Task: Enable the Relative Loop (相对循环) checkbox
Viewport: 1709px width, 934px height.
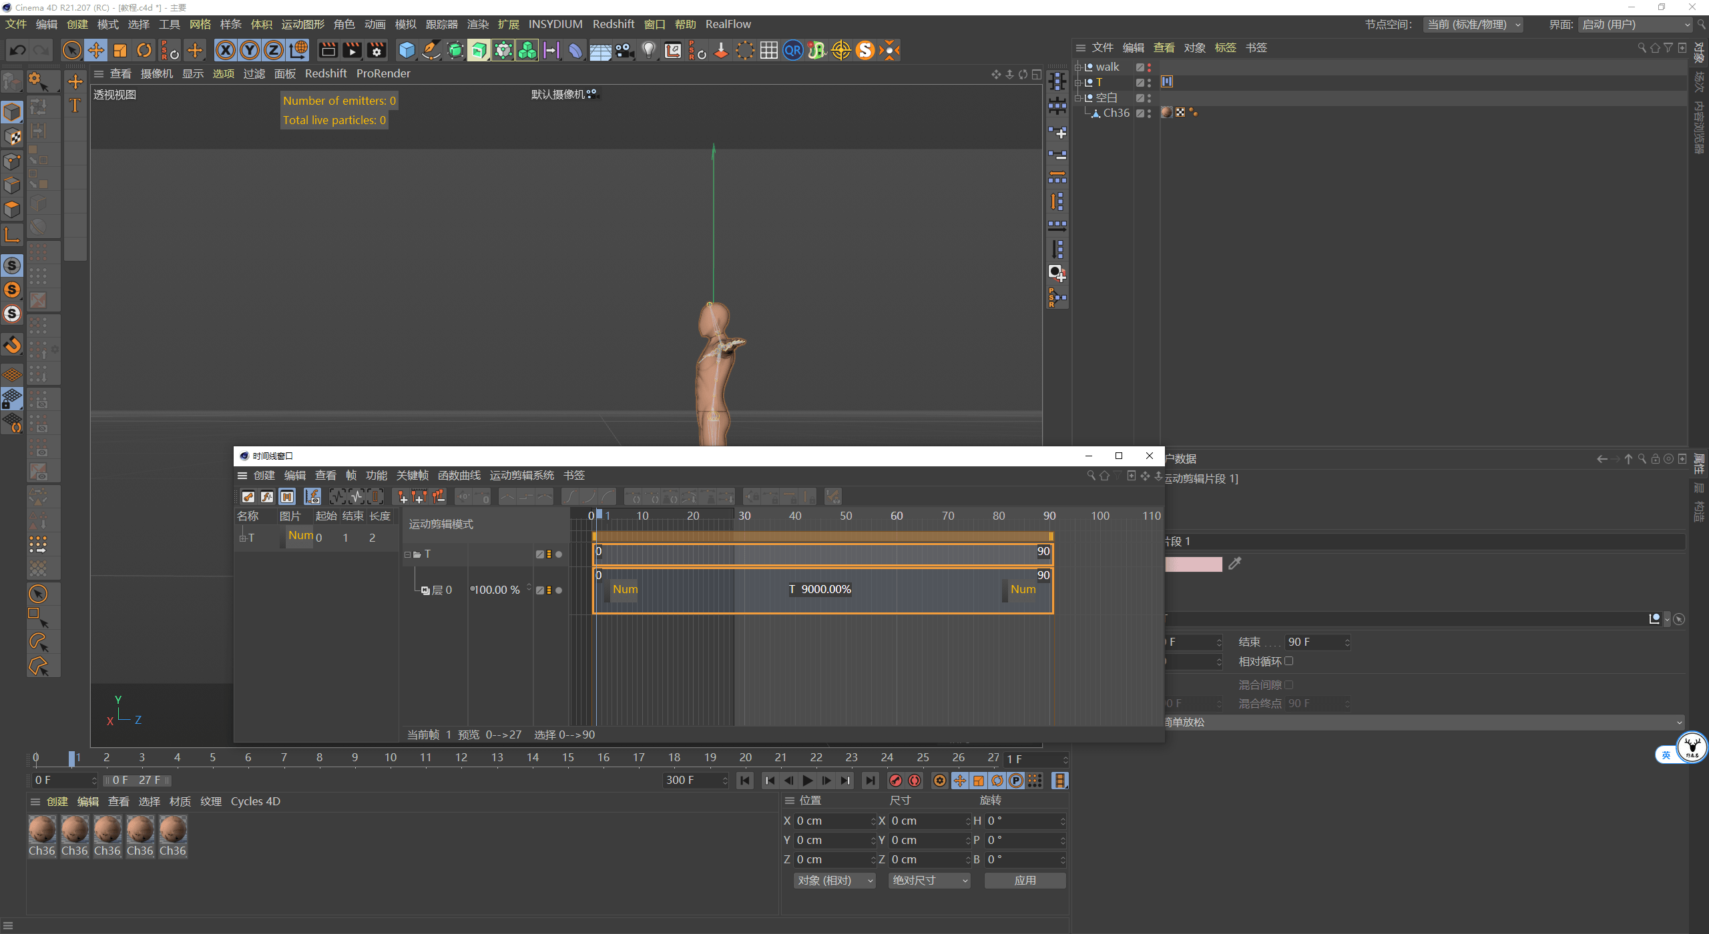Action: [x=1289, y=661]
